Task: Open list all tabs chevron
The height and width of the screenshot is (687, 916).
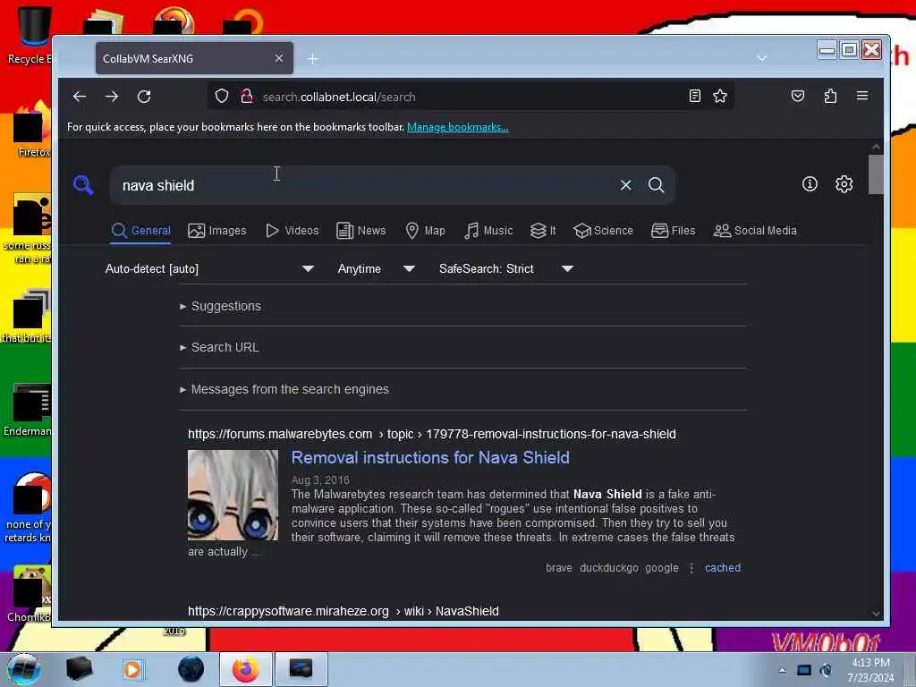Action: click(x=762, y=58)
